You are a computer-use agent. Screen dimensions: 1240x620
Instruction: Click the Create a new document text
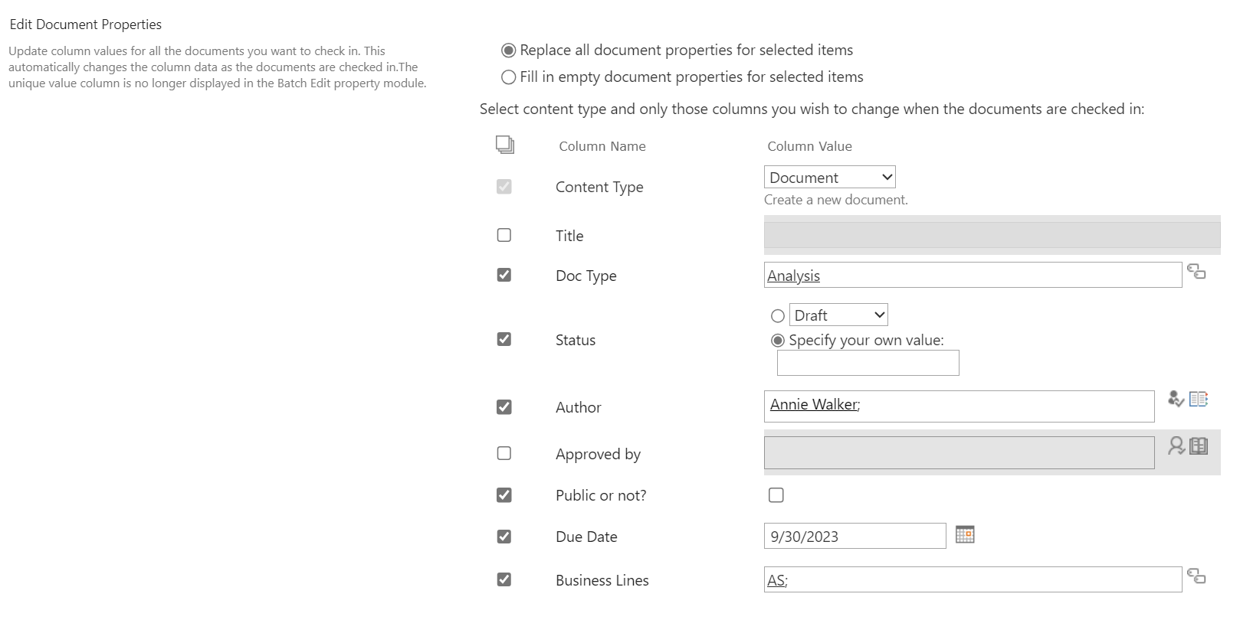coord(836,200)
